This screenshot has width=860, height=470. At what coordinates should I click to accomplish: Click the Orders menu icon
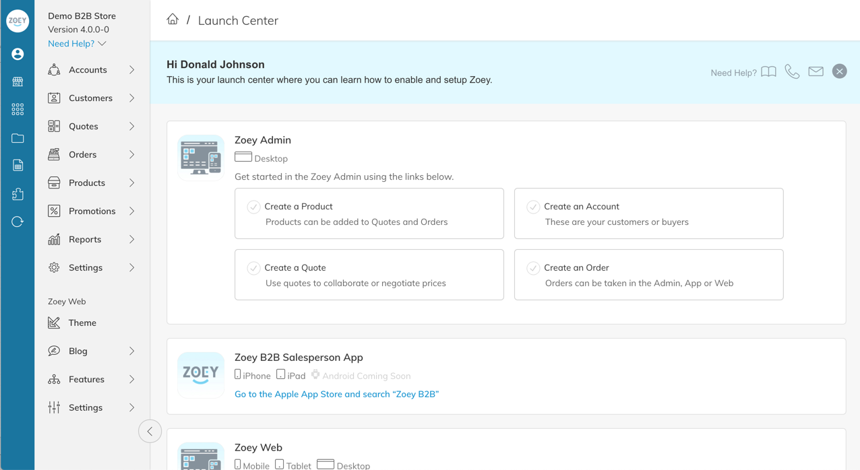coord(54,154)
